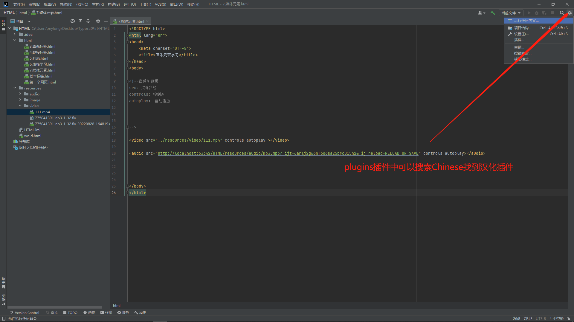The width and height of the screenshot is (574, 322).
Task: Select 111.mp4 in project tree
Action: pyautogui.click(x=42, y=112)
